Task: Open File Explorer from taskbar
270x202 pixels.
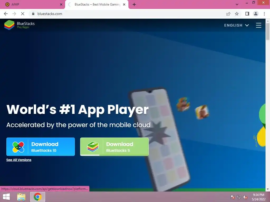Action: click(x=21, y=197)
